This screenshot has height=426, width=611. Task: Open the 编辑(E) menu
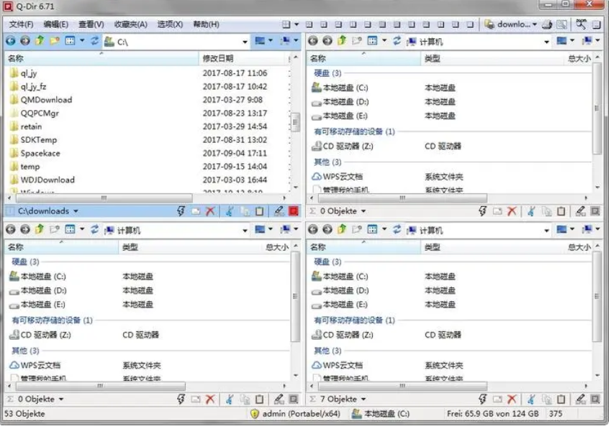(55, 24)
